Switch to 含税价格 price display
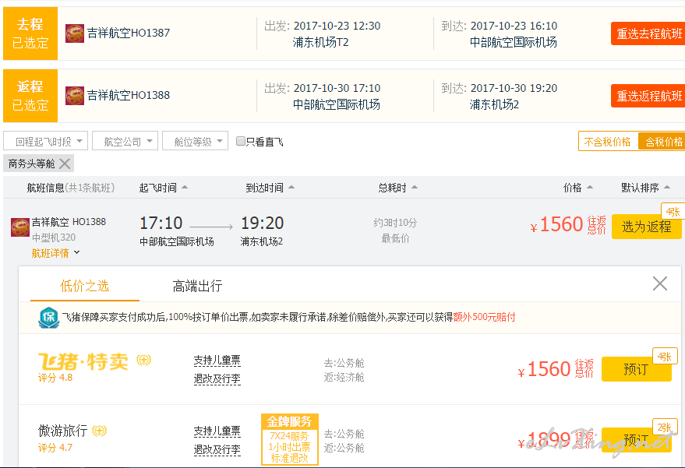The width and height of the screenshot is (685, 468). tap(662, 142)
